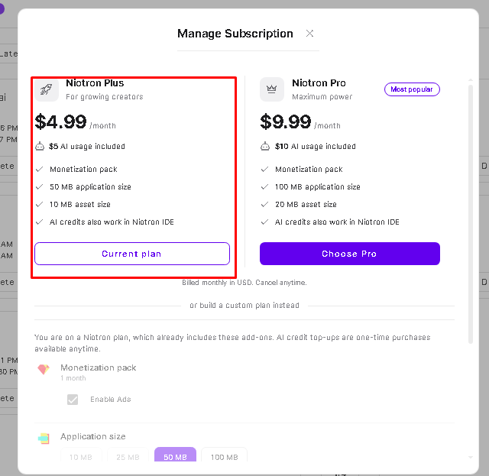
Task: Click the $9.99 Pro price
Action: pos(285,121)
